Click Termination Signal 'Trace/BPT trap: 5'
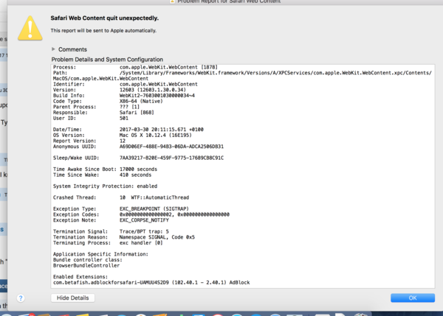This screenshot has width=443, height=316. pos(144,231)
